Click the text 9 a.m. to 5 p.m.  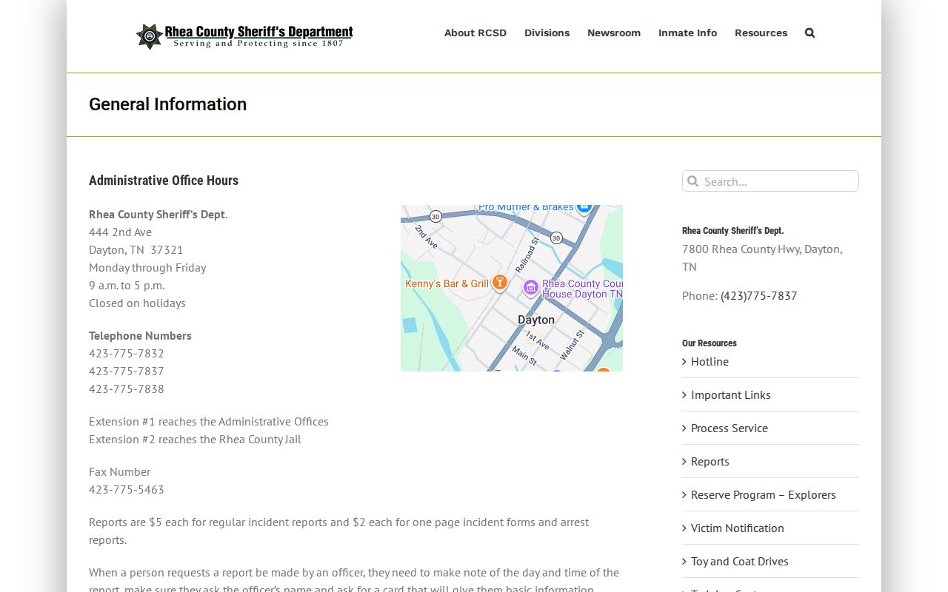point(127,285)
